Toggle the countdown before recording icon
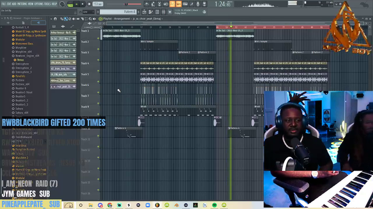Viewport: 373px width, 209px height. 159,4
